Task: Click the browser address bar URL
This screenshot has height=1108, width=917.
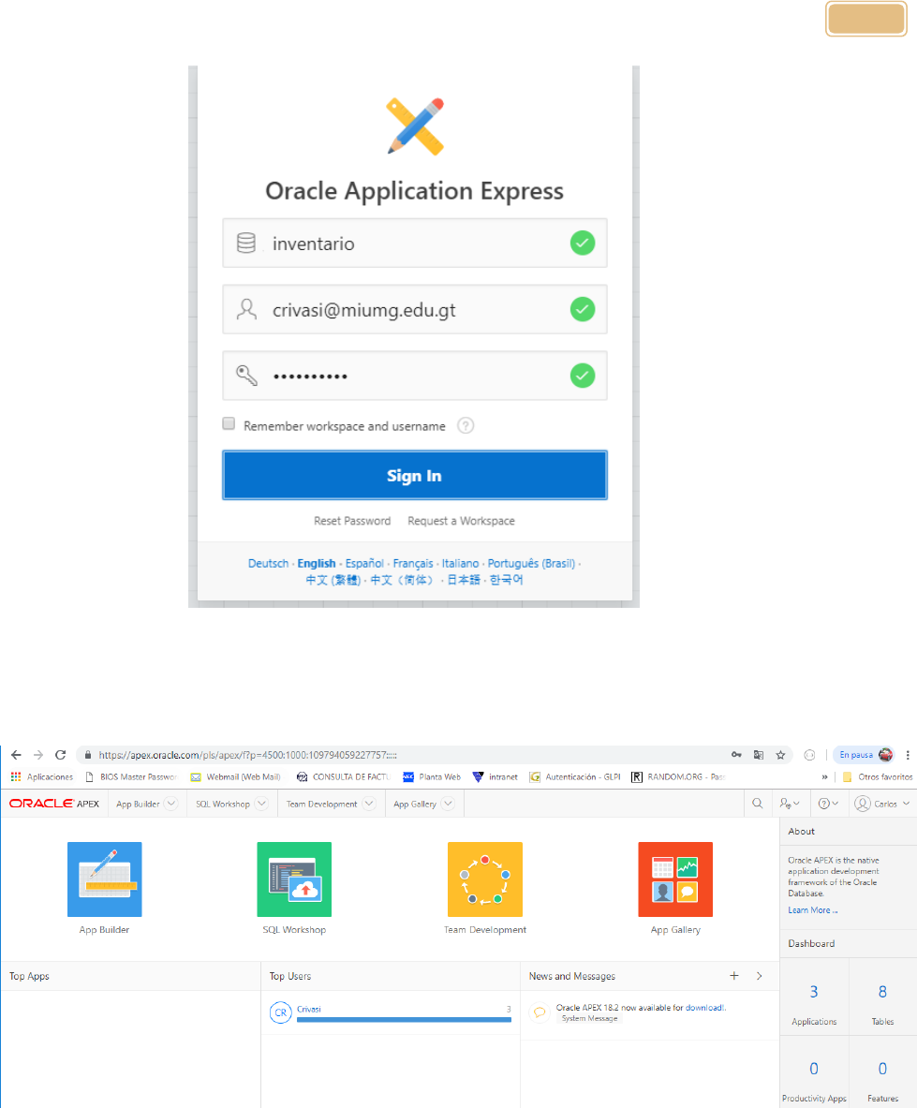Action: coord(247,755)
